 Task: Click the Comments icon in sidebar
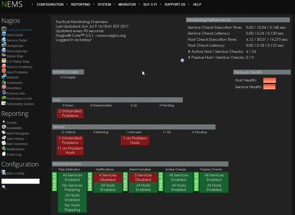click(4, 82)
